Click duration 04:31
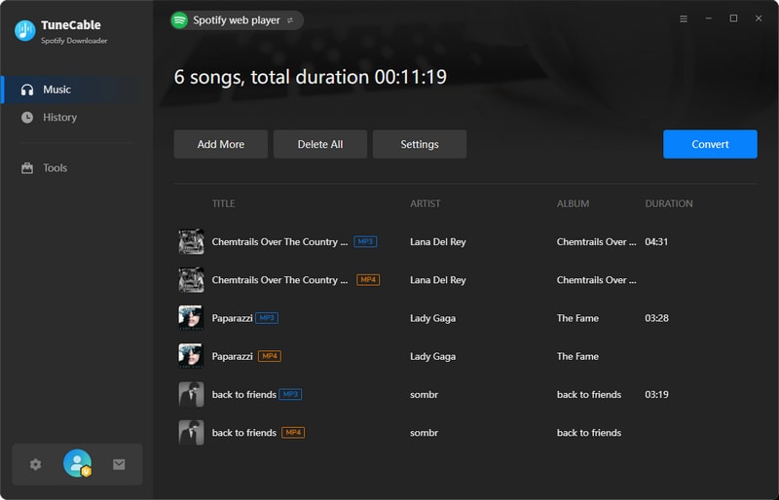The image size is (779, 500). pos(656,242)
